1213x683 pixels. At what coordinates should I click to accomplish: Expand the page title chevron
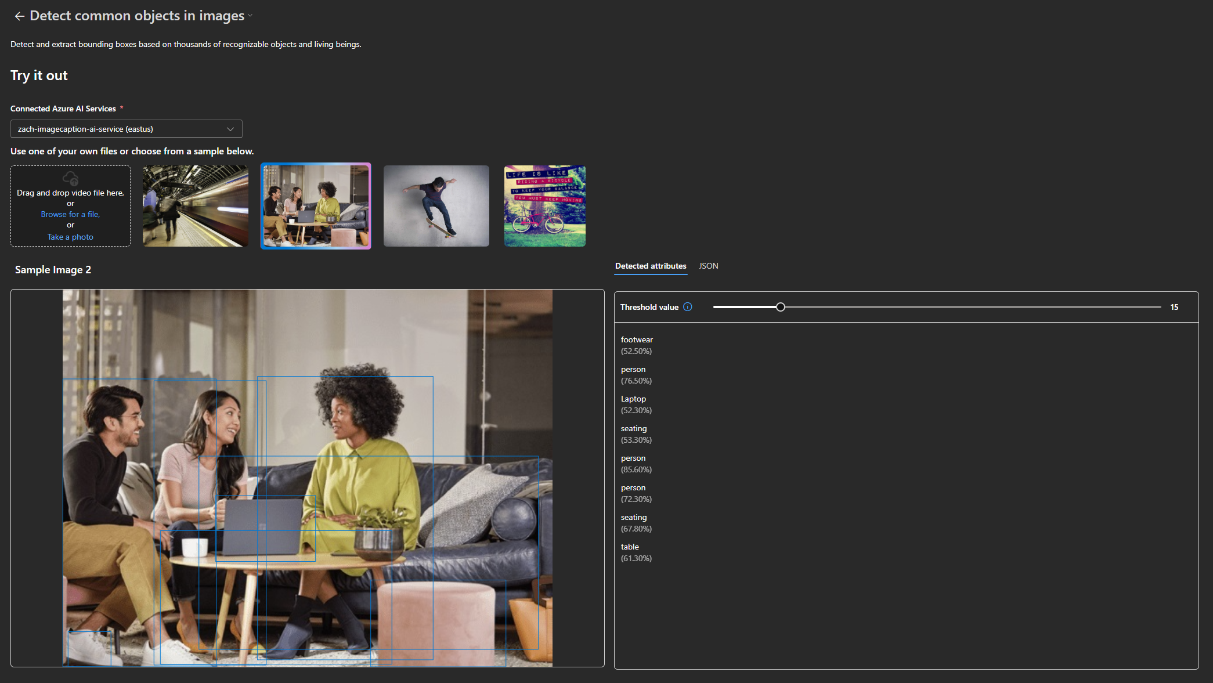(250, 16)
